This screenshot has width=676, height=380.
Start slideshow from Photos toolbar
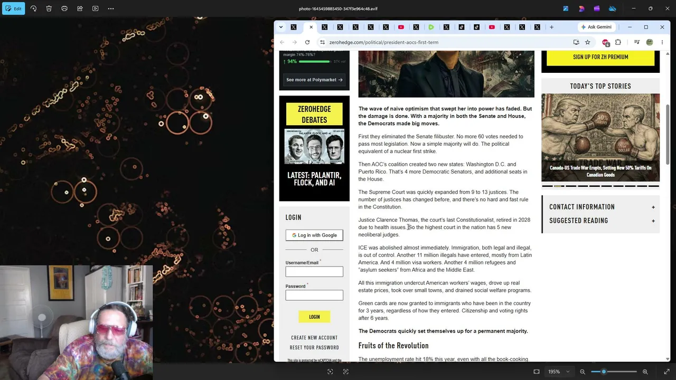click(95, 8)
